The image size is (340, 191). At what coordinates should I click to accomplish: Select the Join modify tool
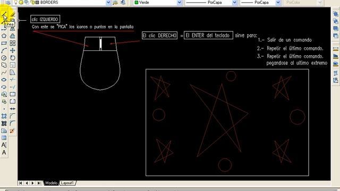click(x=13, y=109)
